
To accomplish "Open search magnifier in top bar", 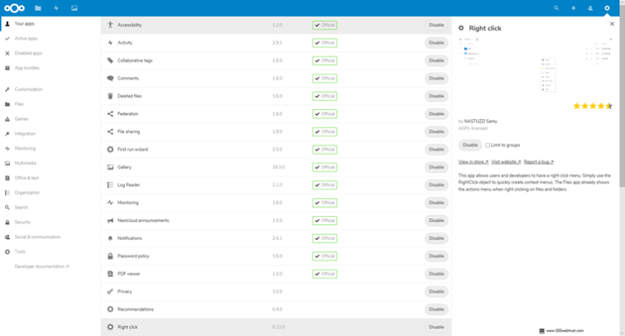I will tap(556, 8).
